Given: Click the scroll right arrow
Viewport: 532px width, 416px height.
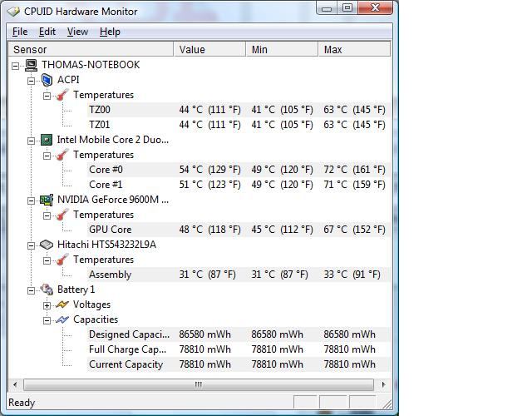Looking at the screenshot, I should coord(383,384).
